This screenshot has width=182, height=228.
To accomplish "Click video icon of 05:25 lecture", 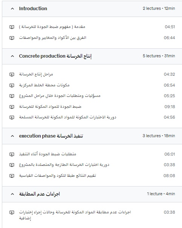I will tap(12, 96).
